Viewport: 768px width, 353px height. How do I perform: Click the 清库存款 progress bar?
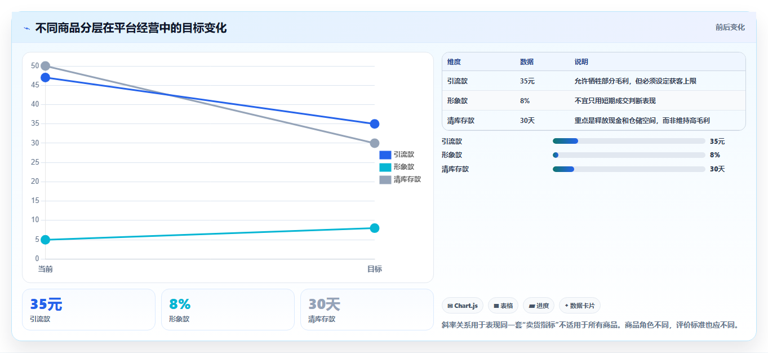coord(629,169)
